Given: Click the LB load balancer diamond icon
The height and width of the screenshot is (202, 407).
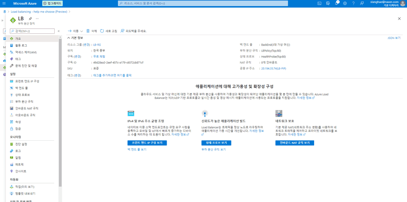Looking at the screenshot, I should [x=13, y=20].
